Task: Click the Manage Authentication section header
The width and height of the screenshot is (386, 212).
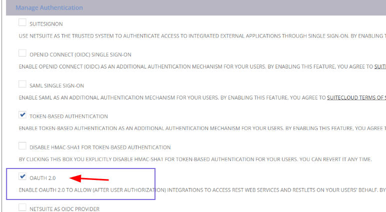Action: coord(49,7)
